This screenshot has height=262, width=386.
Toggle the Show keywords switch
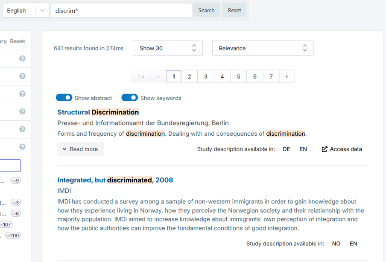point(130,98)
